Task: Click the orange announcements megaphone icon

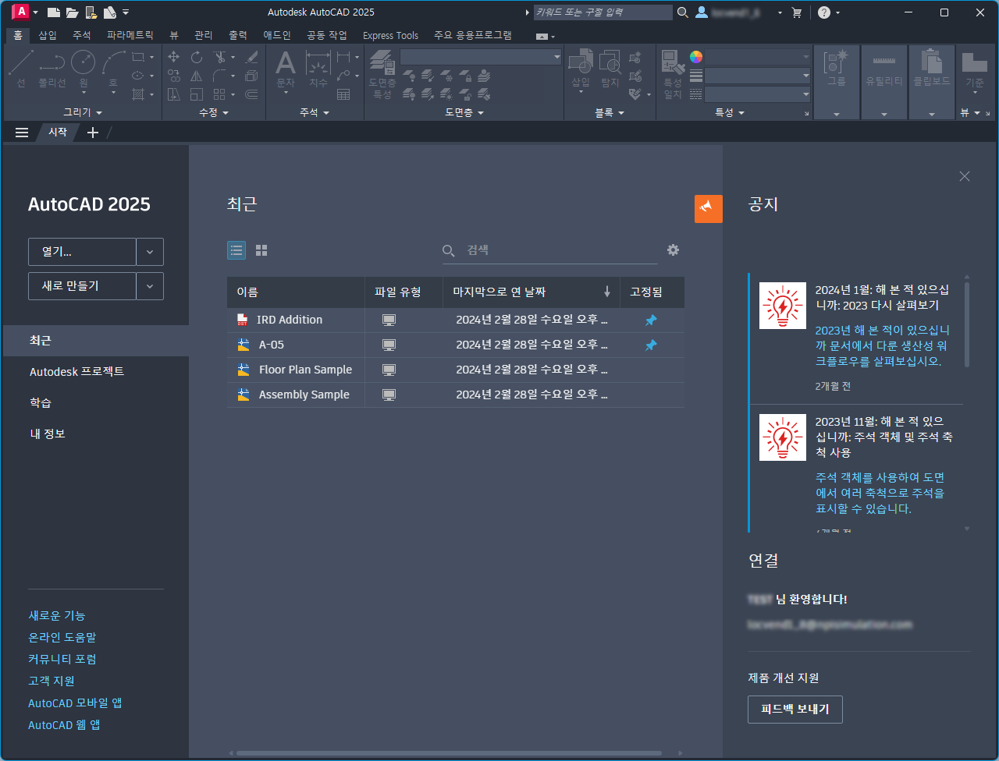Action: tap(709, 209)
